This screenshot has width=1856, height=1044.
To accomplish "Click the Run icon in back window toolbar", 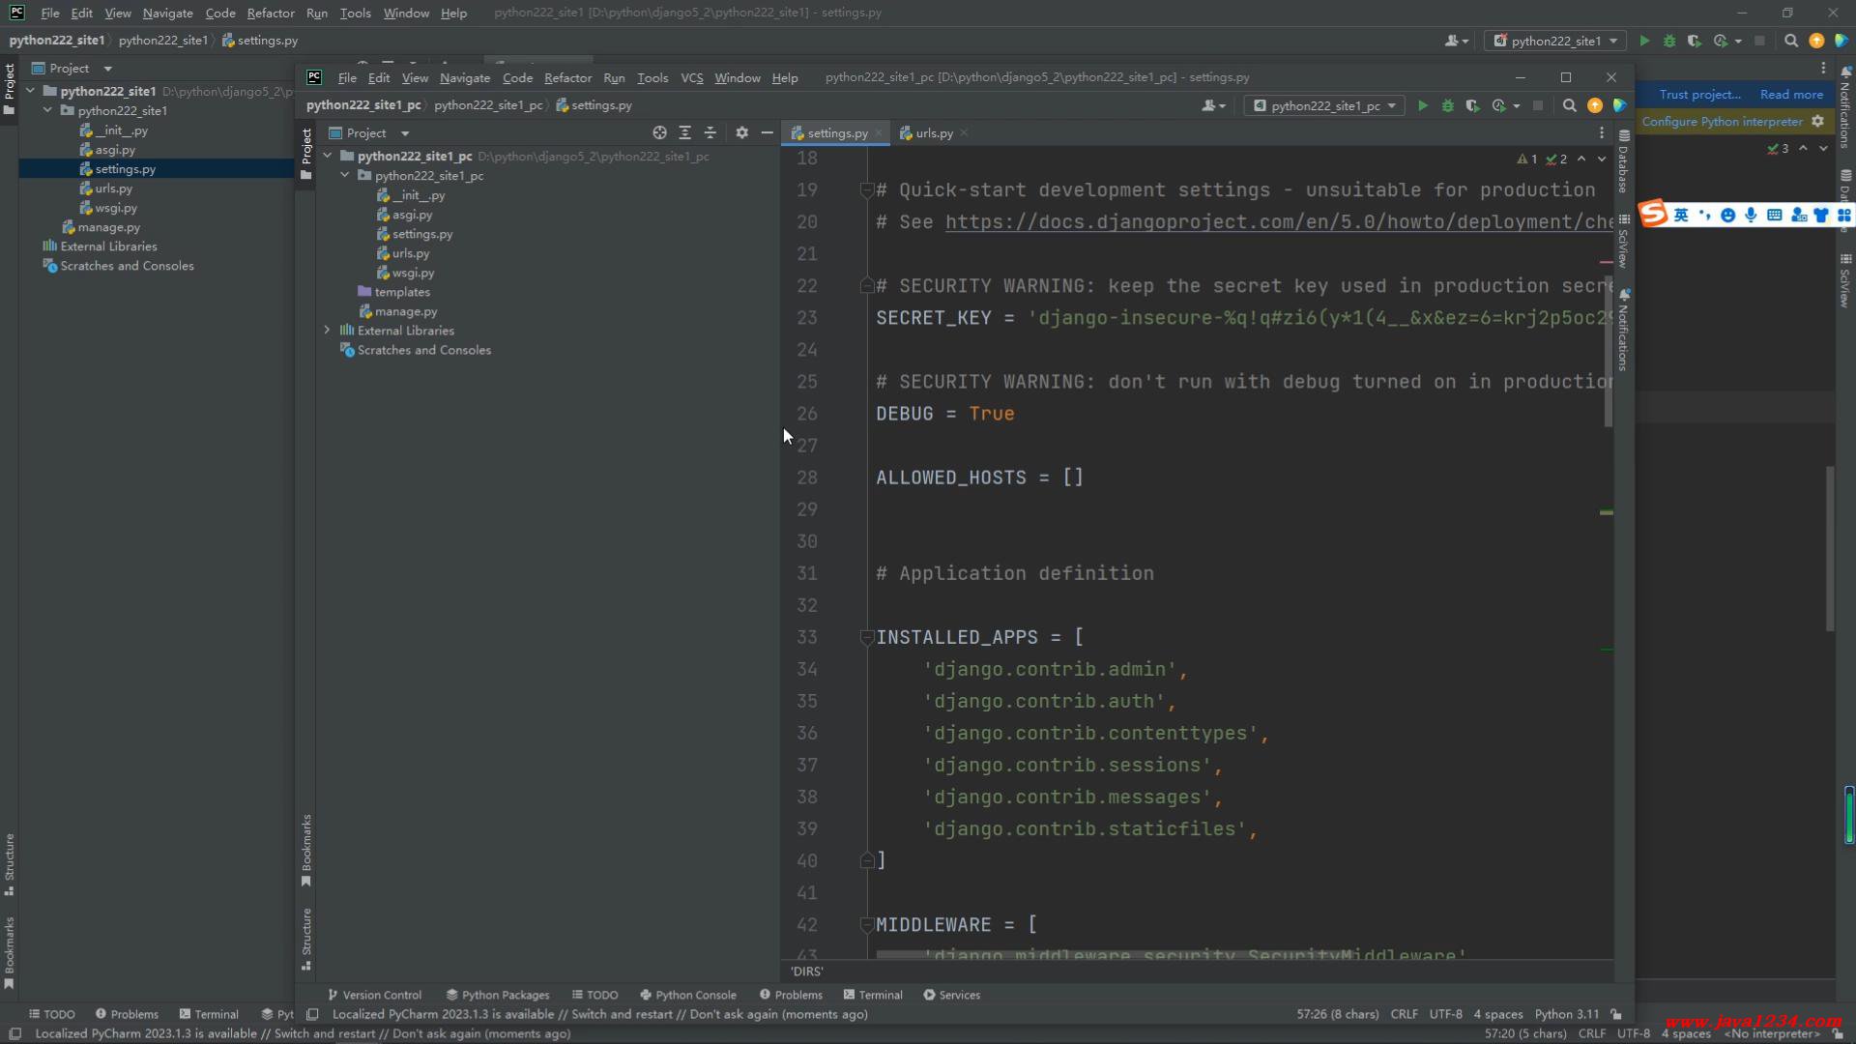I will tap(1643, 41).
